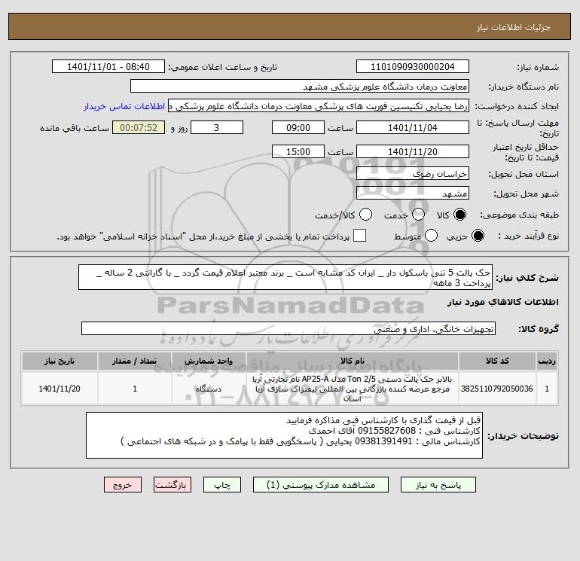The height and width of the screenshot is (561, 580).
Task: Click the announcement date field 1401/11/01 - 08:40
Action: (x=108, y=67)
